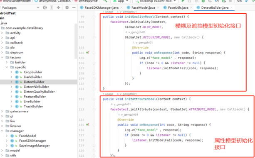The image size is (255, 158).
Task: Expand the deptrum package
Action: point(2,53)
